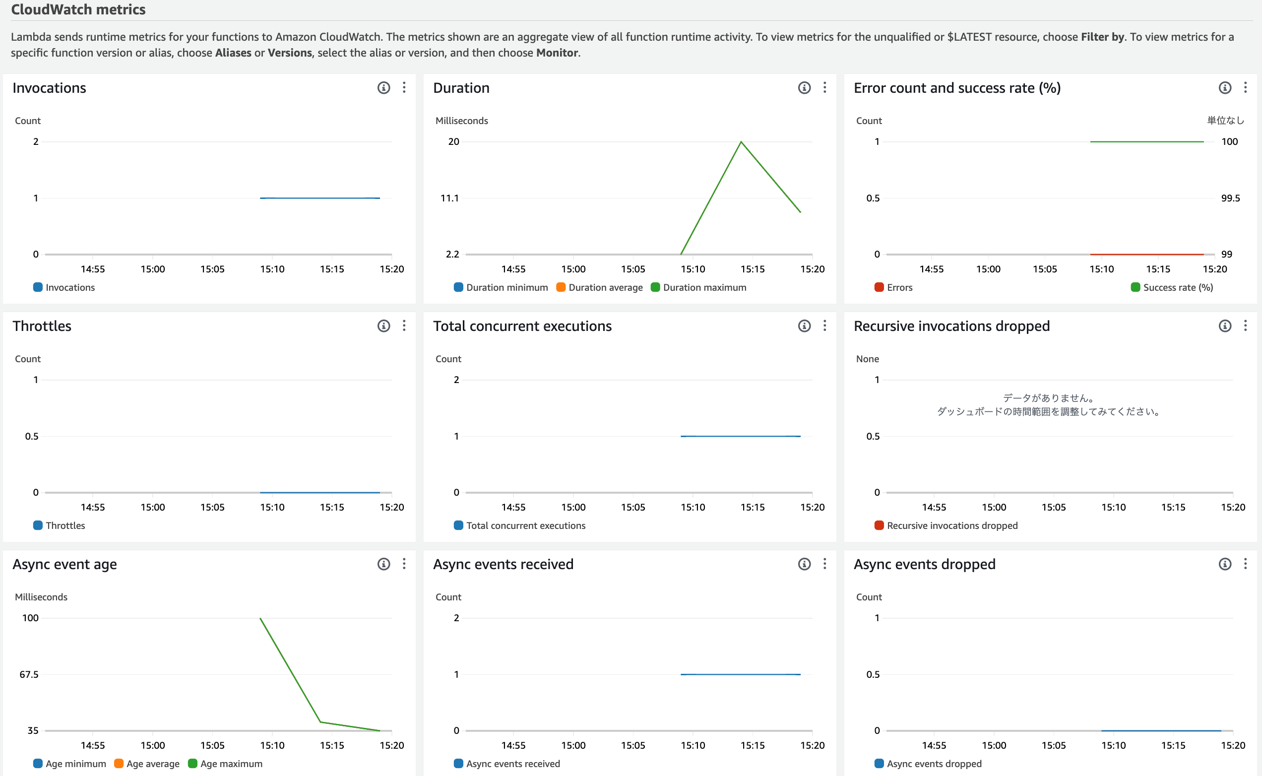The image size is (1262, 776).
Task: Select the Duration average legend color swatch
Action: (x=562, y=287)
